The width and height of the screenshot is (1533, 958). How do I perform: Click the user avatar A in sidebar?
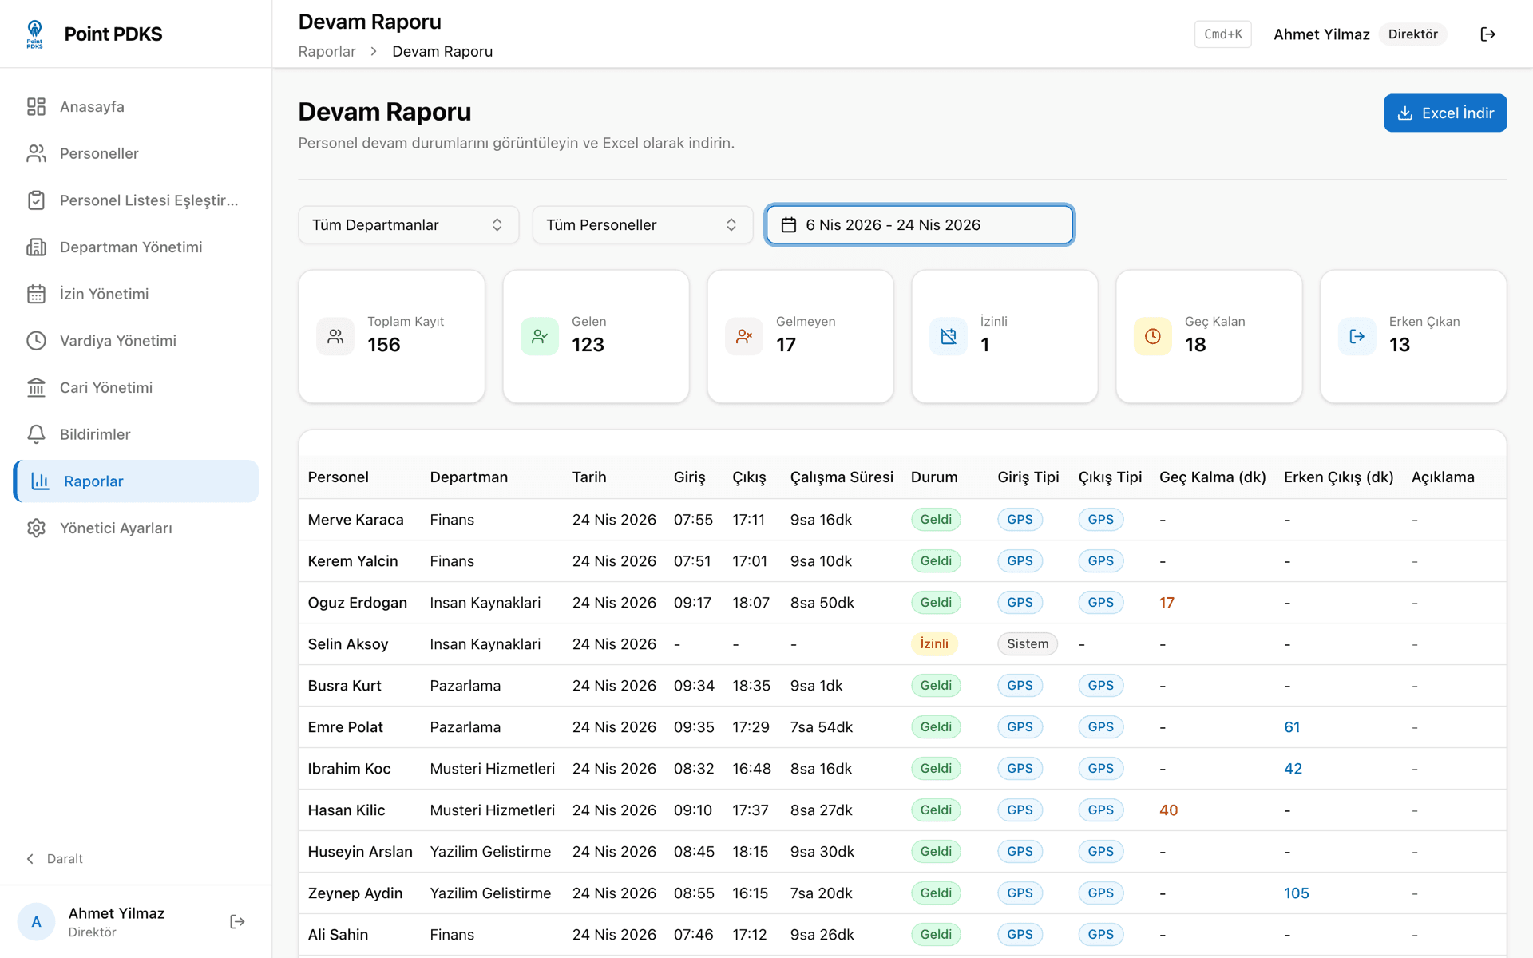tap(36, 922)
